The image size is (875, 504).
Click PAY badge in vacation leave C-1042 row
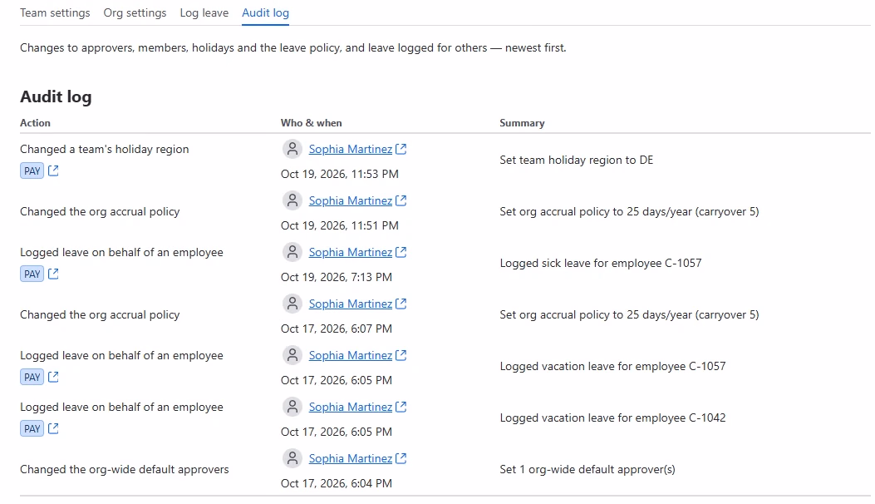[x=32, y=429]
